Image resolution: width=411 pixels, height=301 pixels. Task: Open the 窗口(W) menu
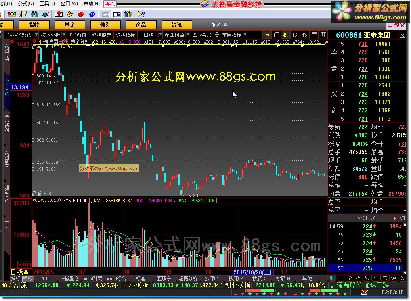point(69,4)
